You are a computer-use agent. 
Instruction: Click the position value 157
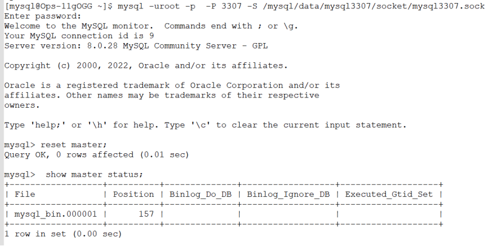146,214
